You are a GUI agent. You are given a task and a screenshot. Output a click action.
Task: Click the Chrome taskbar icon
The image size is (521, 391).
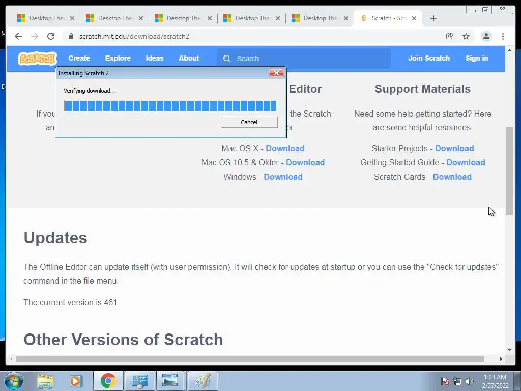point(108,381)
